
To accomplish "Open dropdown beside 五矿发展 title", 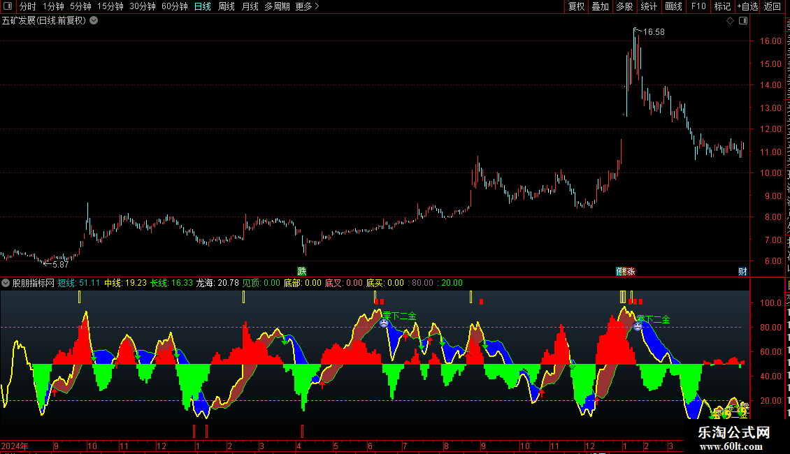I will coord(94,21).
